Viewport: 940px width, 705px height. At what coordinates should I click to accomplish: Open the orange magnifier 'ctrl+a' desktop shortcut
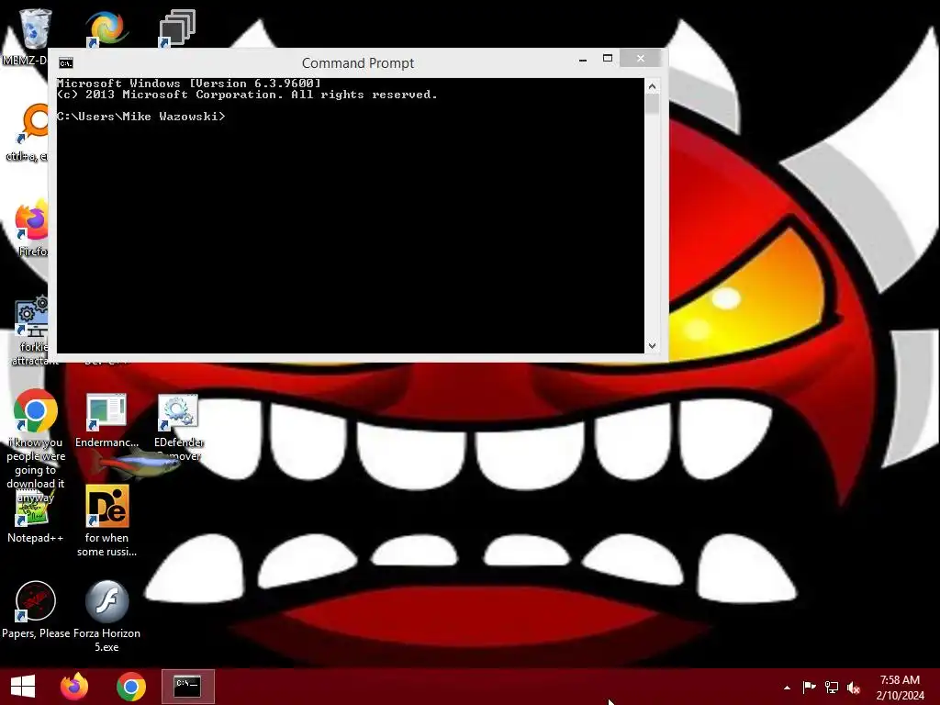pos(33,123)
